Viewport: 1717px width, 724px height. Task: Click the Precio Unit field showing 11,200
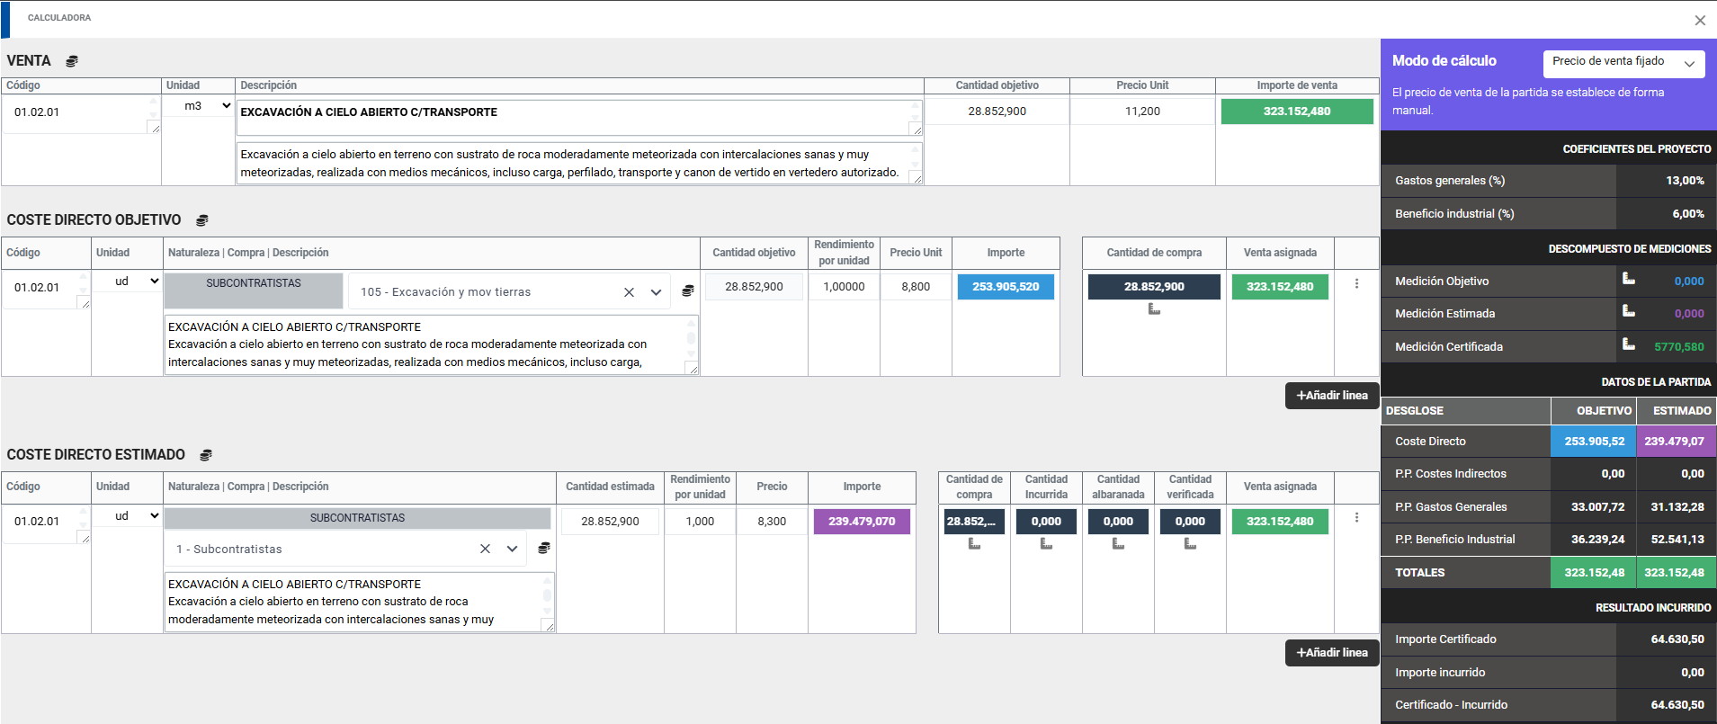1142,112
